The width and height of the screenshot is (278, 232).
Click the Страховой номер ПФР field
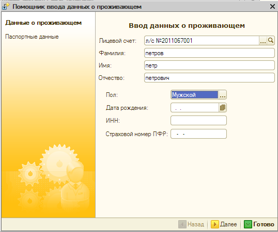[x=198, y=134]
